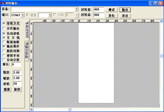The image size is (164, 112).
Task: Enable the 分色输出 checkbox
Action: point(4,28)
